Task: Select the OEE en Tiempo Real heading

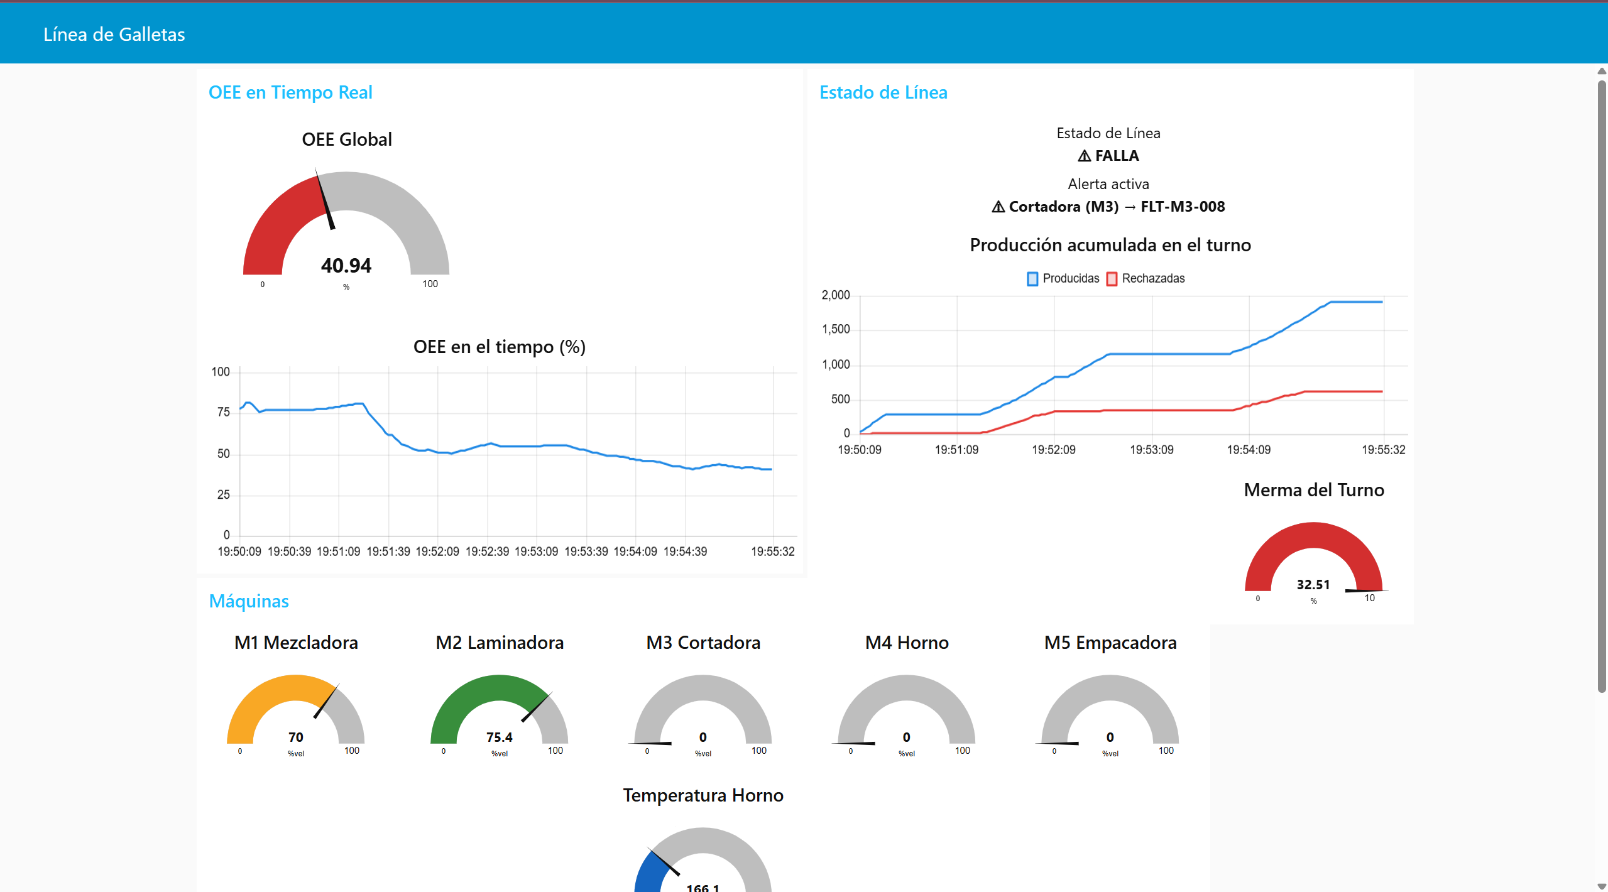Action: pos(290,92)
